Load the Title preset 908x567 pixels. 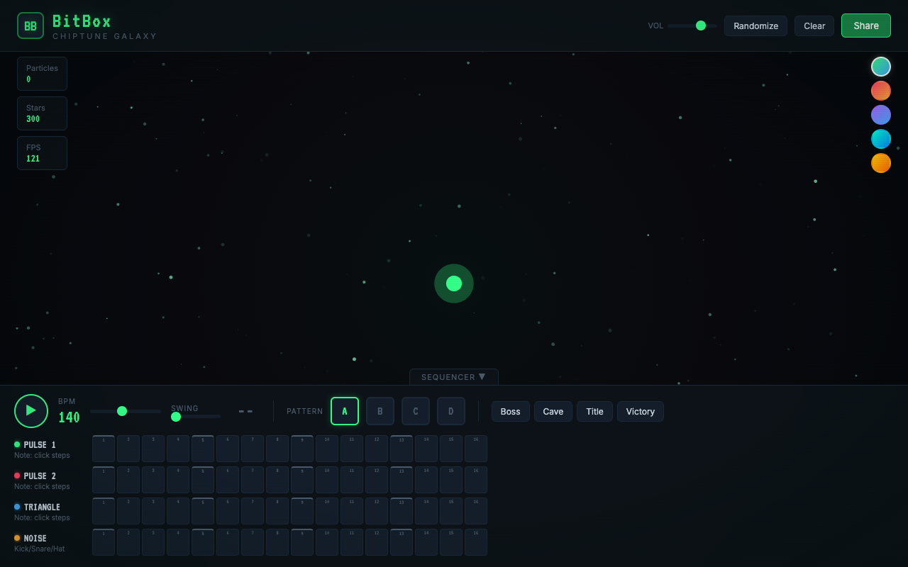[594, 411]
